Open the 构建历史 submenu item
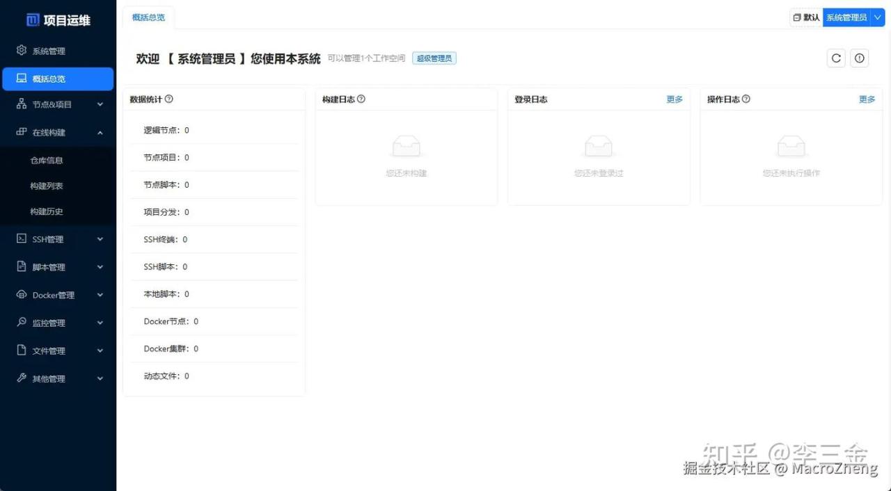891x491 pixels. 47,212
